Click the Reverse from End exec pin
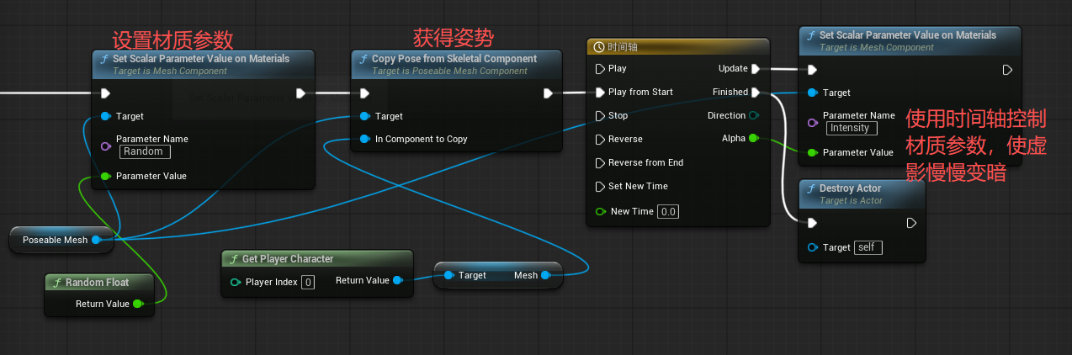 tap(600, 162)
